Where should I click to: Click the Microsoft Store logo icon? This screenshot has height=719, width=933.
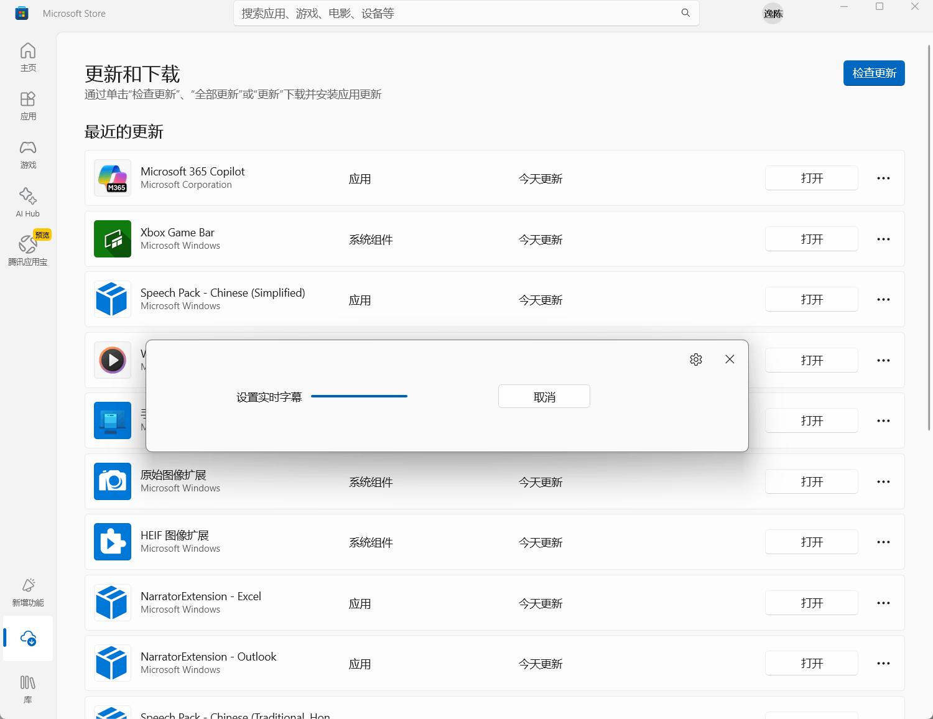(22, 13)
